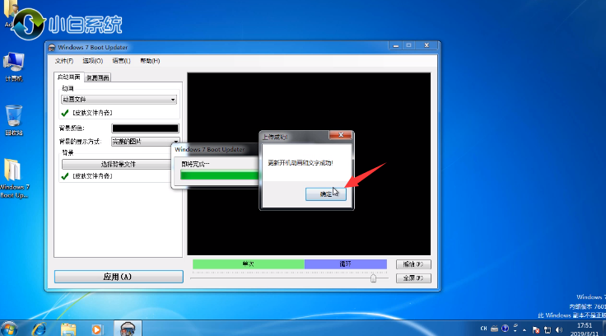Click the Boot Updater title bar icon

pyautogui.click(x=52, y=48)
